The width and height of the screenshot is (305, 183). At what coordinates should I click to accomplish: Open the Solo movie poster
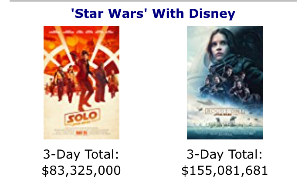coord(81,83)
